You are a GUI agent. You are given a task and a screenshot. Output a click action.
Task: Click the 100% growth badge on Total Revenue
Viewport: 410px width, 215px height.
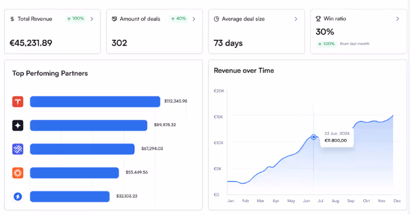75,19
